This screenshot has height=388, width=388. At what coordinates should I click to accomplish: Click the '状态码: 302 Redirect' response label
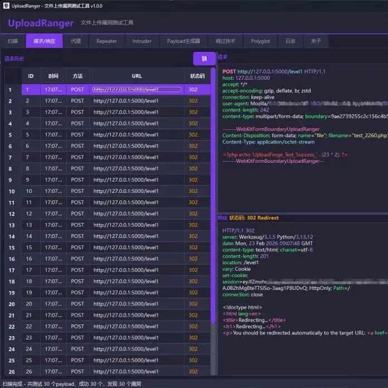pyautogui.click(x=254, y=218)
